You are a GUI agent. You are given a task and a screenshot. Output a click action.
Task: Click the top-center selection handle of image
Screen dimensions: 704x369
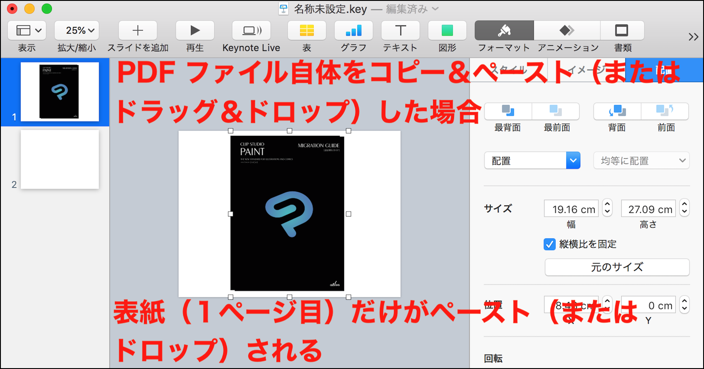click(x=290, y=131)
